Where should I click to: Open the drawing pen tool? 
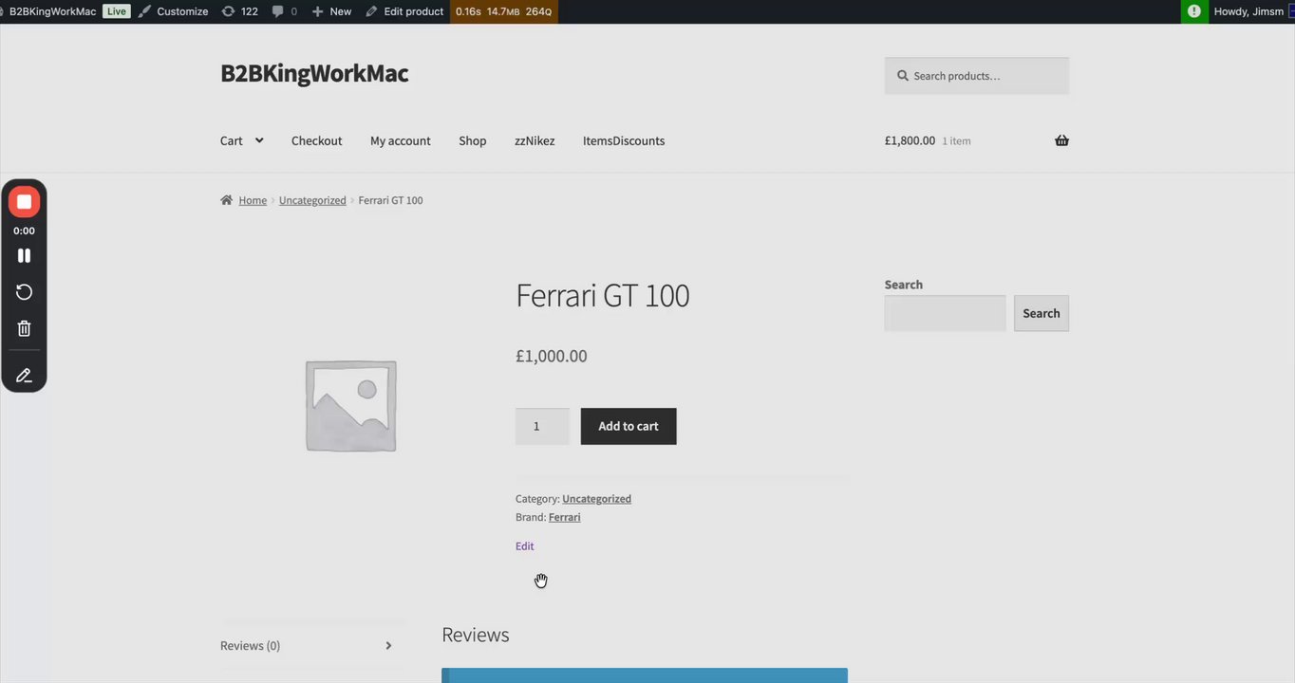click(24, 375)
